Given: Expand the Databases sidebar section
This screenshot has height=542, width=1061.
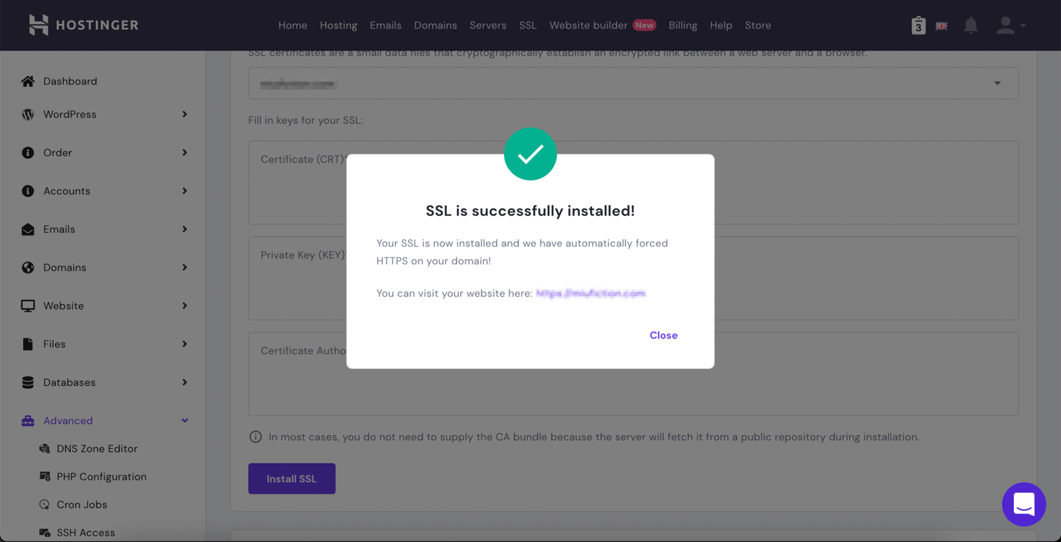Looking at the screenshot, I should (x=184, y=382).
